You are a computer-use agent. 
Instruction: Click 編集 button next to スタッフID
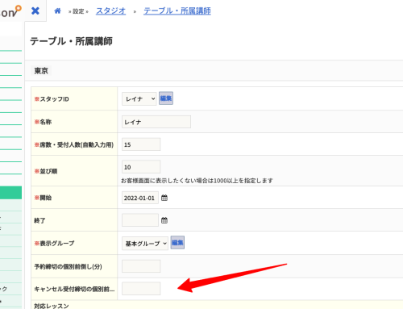[x=166, y=98]
